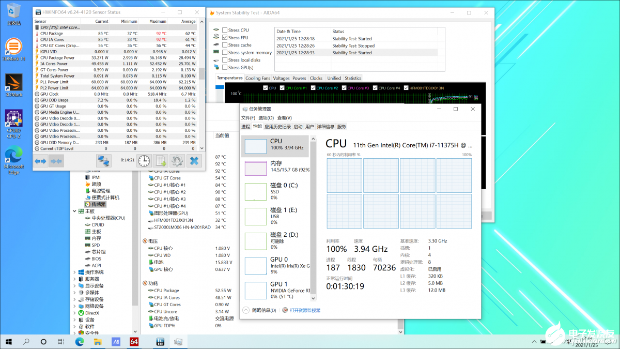Screen dimensions: 620x349
Task: Enable the Stress system memory checkbox
Action: pyautogui.click(x=225, y=52)
